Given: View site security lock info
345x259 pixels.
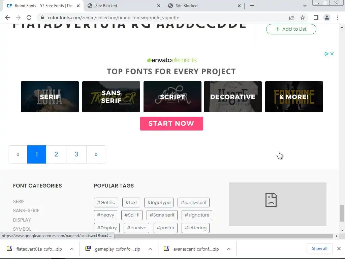Looking at the screenshot, I should coord(42,18).
